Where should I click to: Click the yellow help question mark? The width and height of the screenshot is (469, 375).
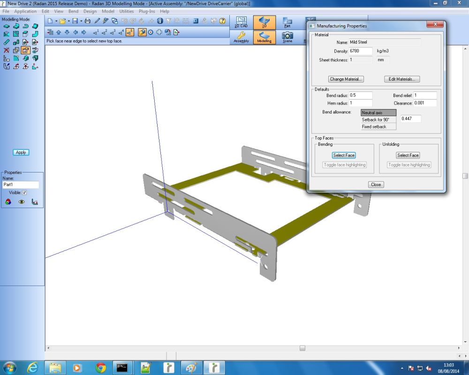(x=222, y=21)
